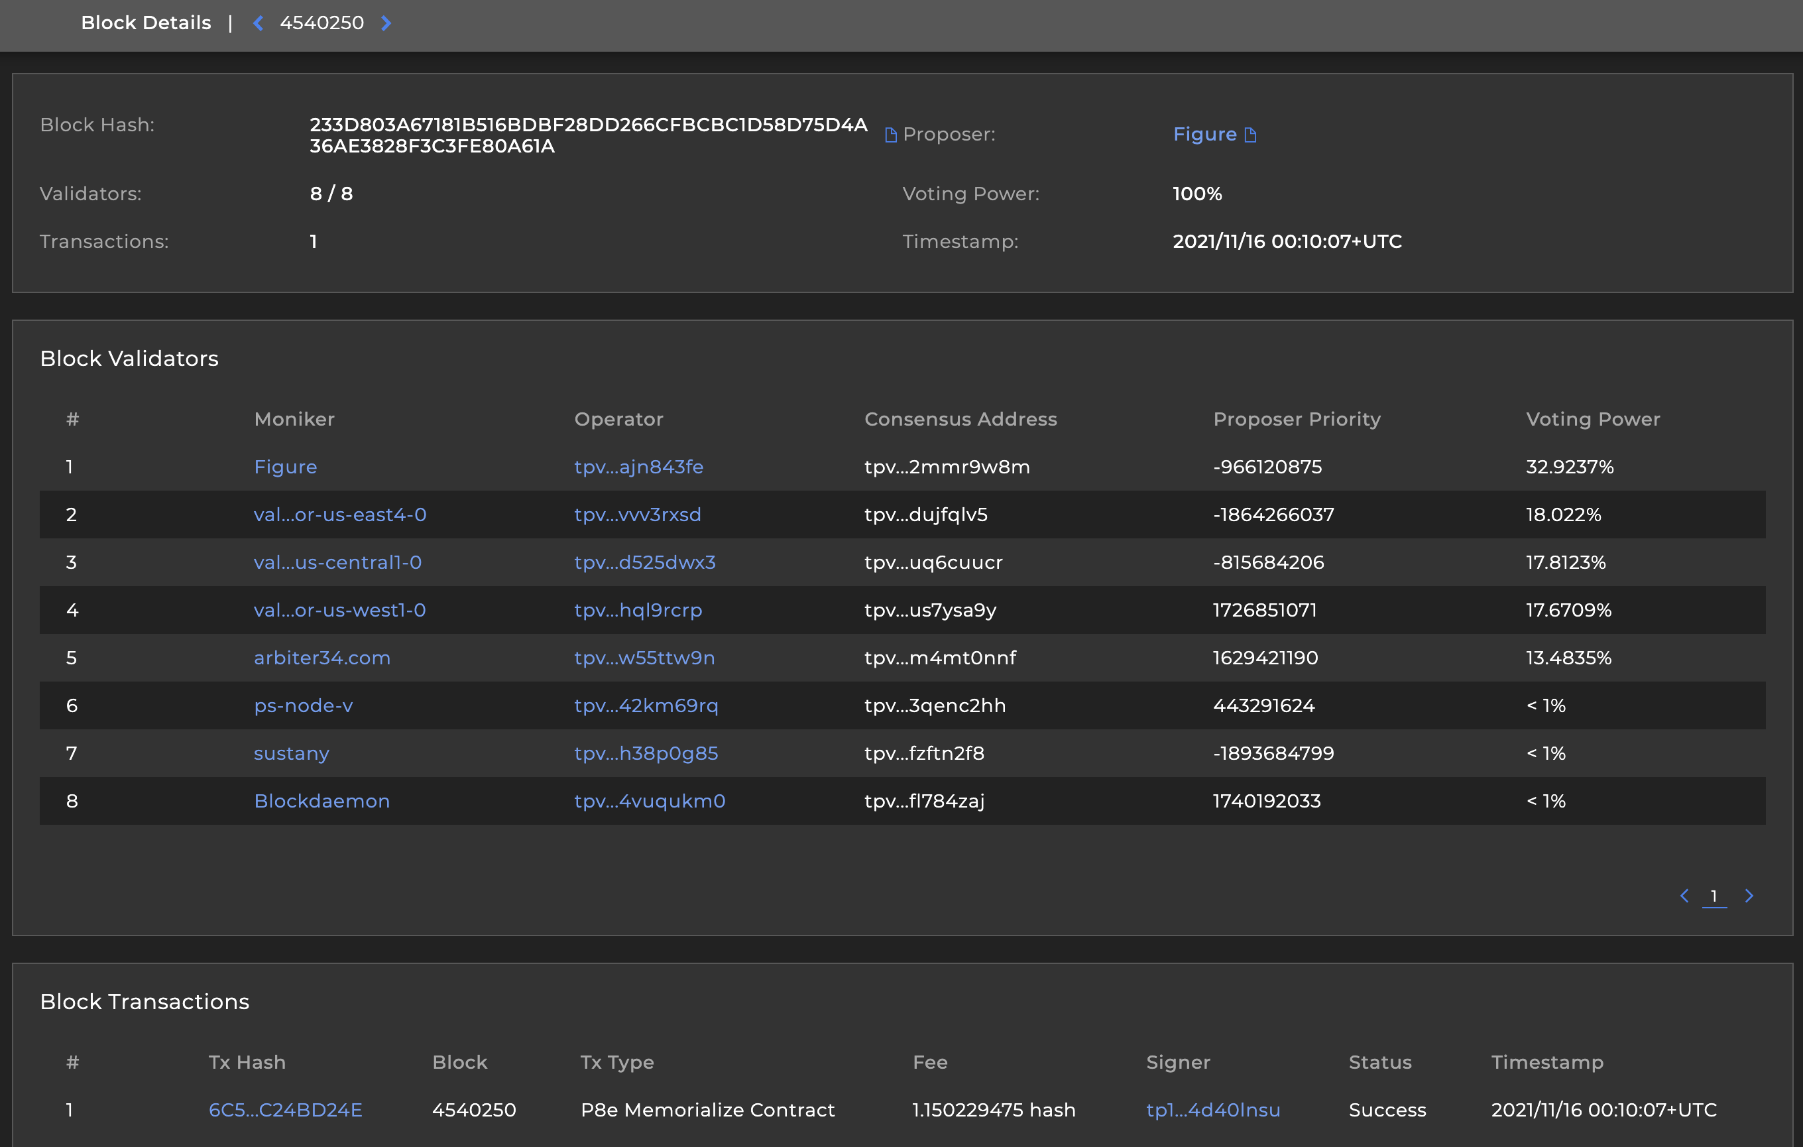
Task: Click Tx Type value P8e Memorialize Contract
Action: [x=707, y=1110]
